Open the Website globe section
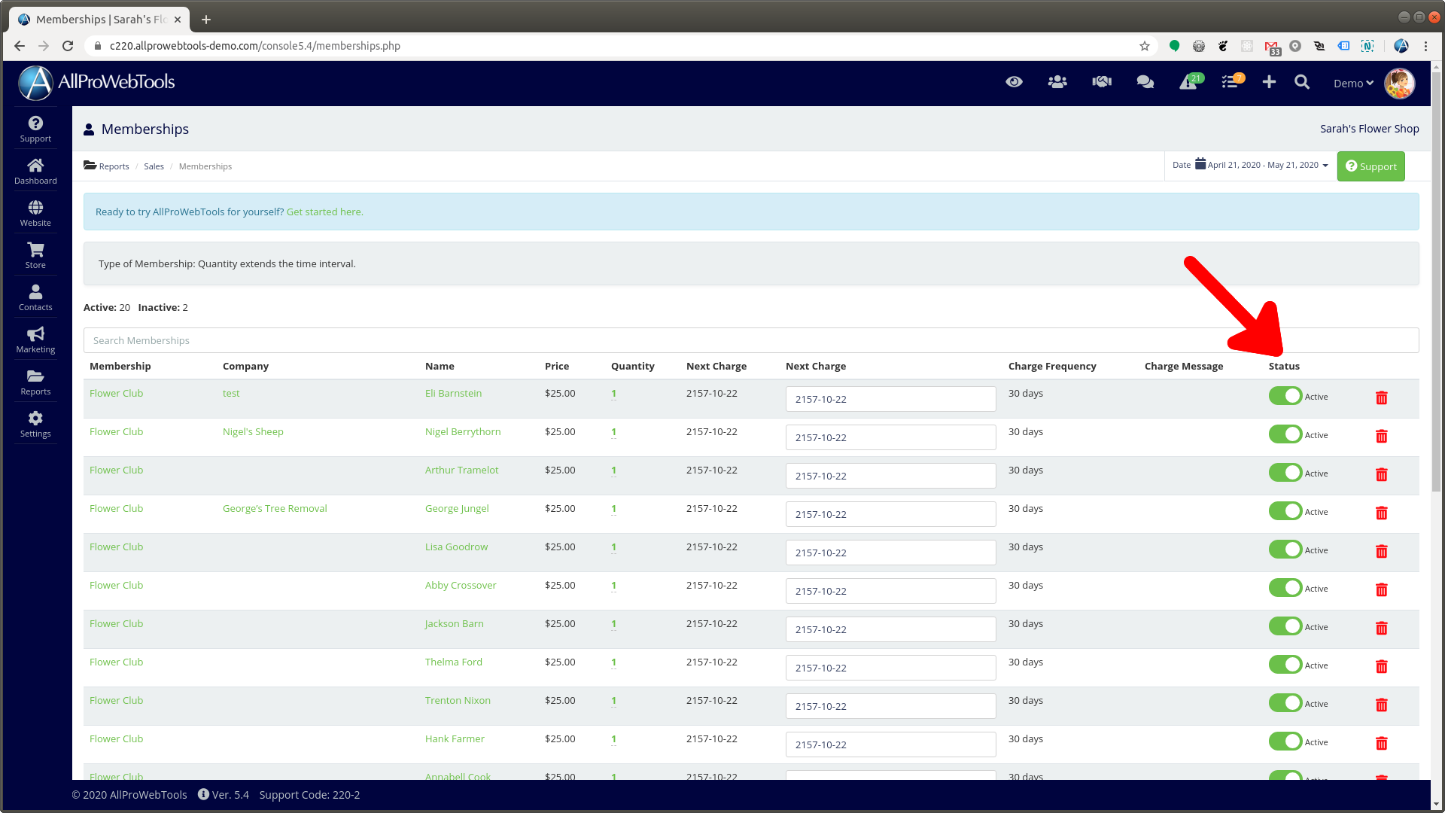This screenshot has width=1445, height=813. click(x=35, y=213)
